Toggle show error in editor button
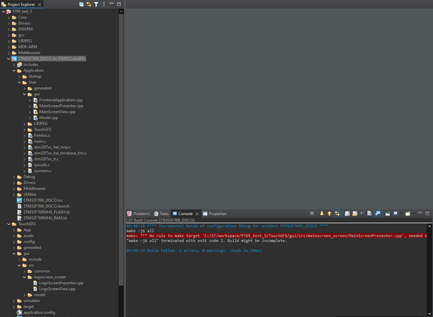 coord(337,213)
